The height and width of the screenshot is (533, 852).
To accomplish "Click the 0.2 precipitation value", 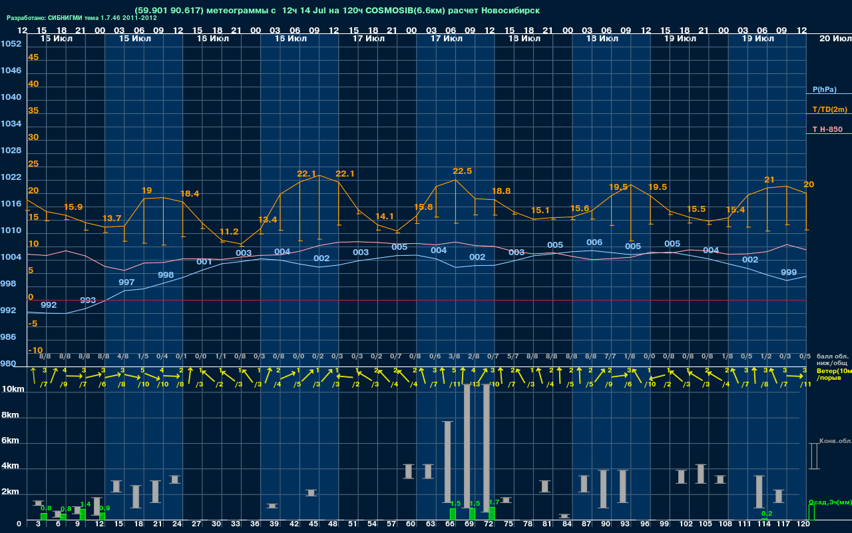I will 767,514.
